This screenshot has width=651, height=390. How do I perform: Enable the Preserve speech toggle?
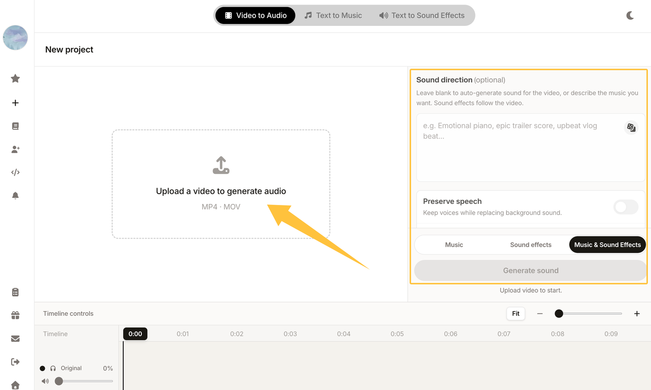626,206
